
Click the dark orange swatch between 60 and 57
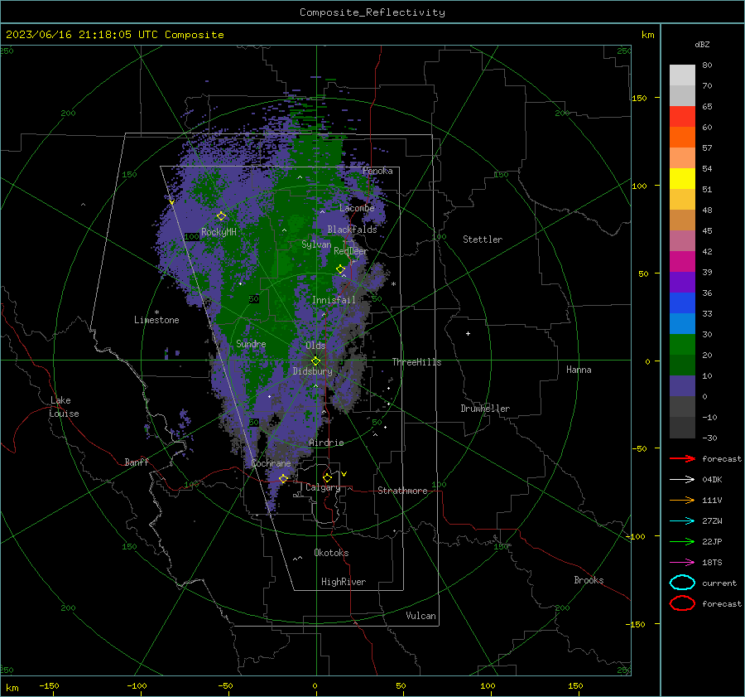click(682, 138)
